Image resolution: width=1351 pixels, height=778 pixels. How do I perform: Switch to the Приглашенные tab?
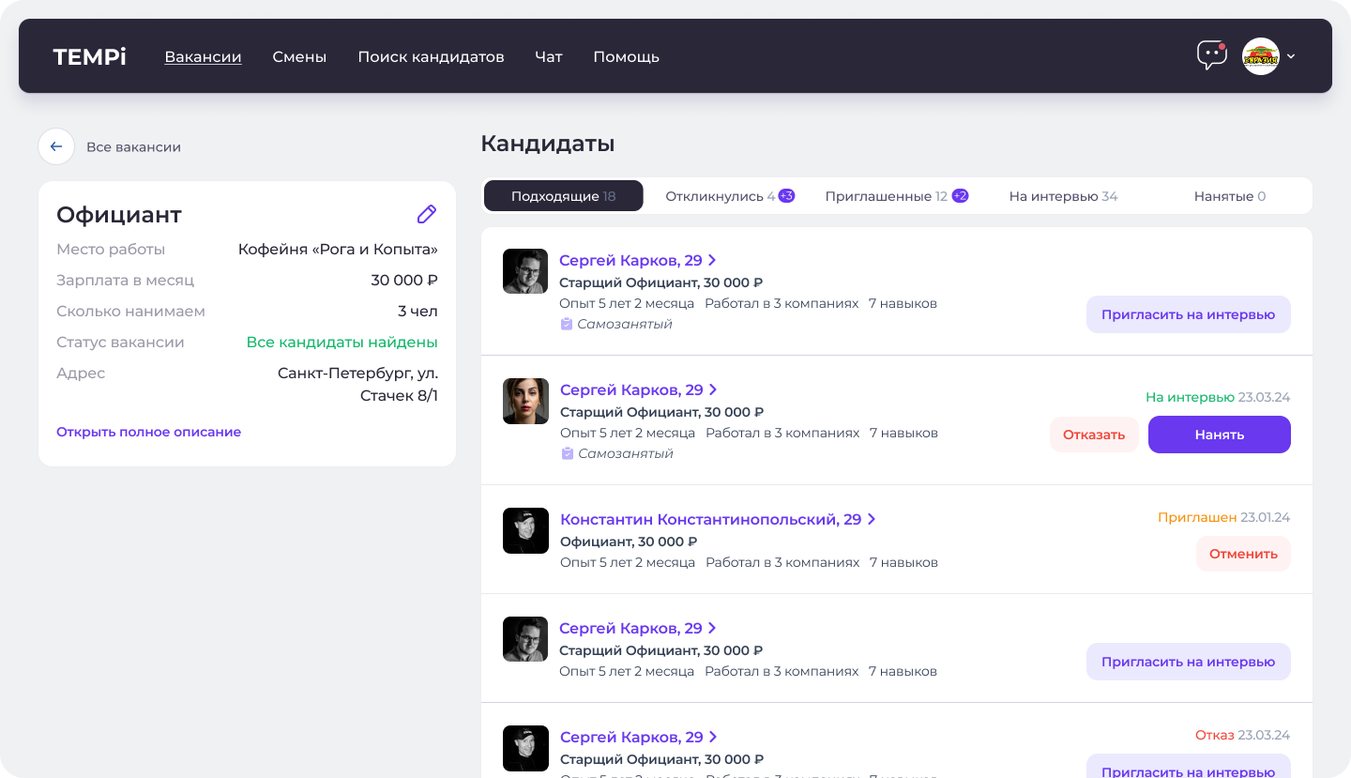click(896, 196)
